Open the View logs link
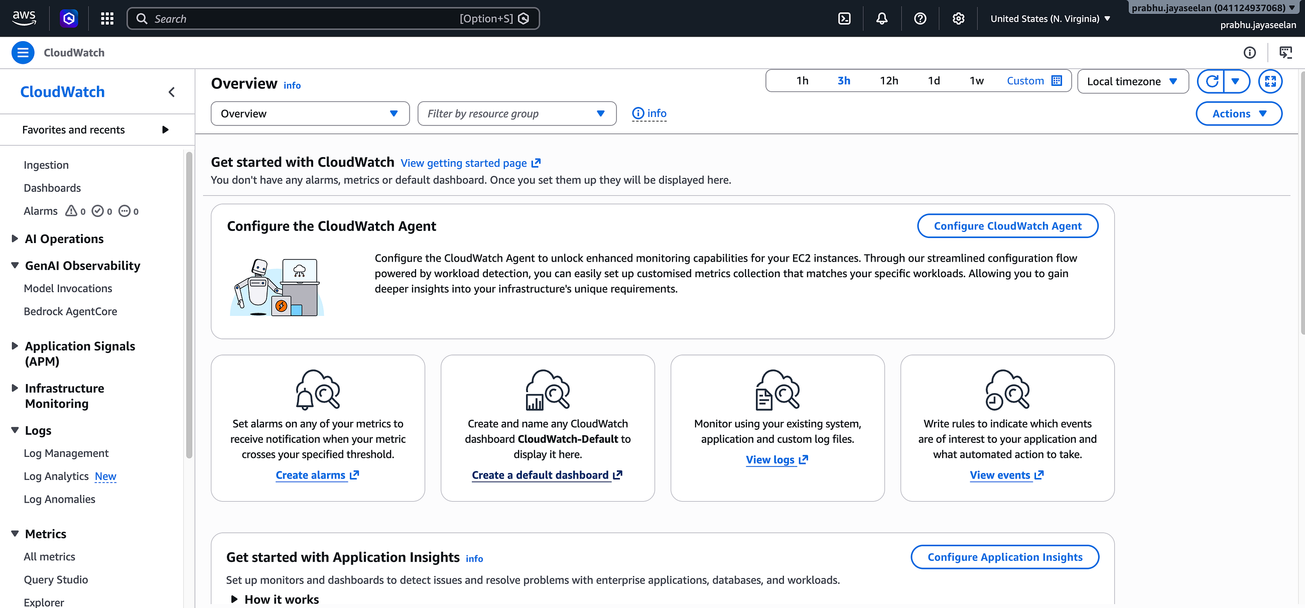 click(x=776, y=460)
